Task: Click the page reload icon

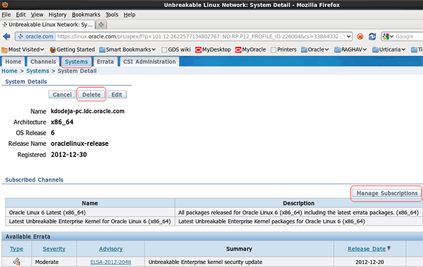Action: pos(372,36)
